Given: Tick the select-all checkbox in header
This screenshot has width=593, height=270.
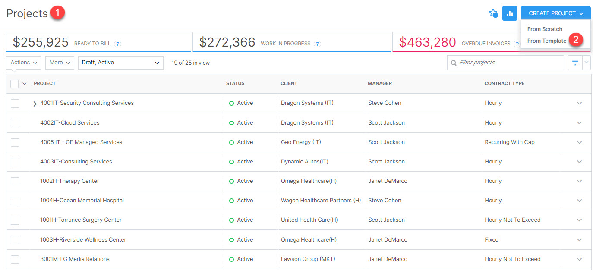Looking at the screenshot, I should pos(15,84).
